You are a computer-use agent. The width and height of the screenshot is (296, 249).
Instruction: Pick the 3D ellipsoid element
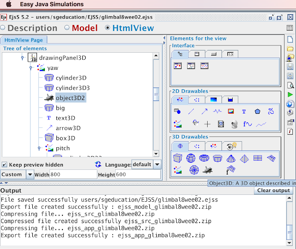pyautogui.click(x=204, y=158)
